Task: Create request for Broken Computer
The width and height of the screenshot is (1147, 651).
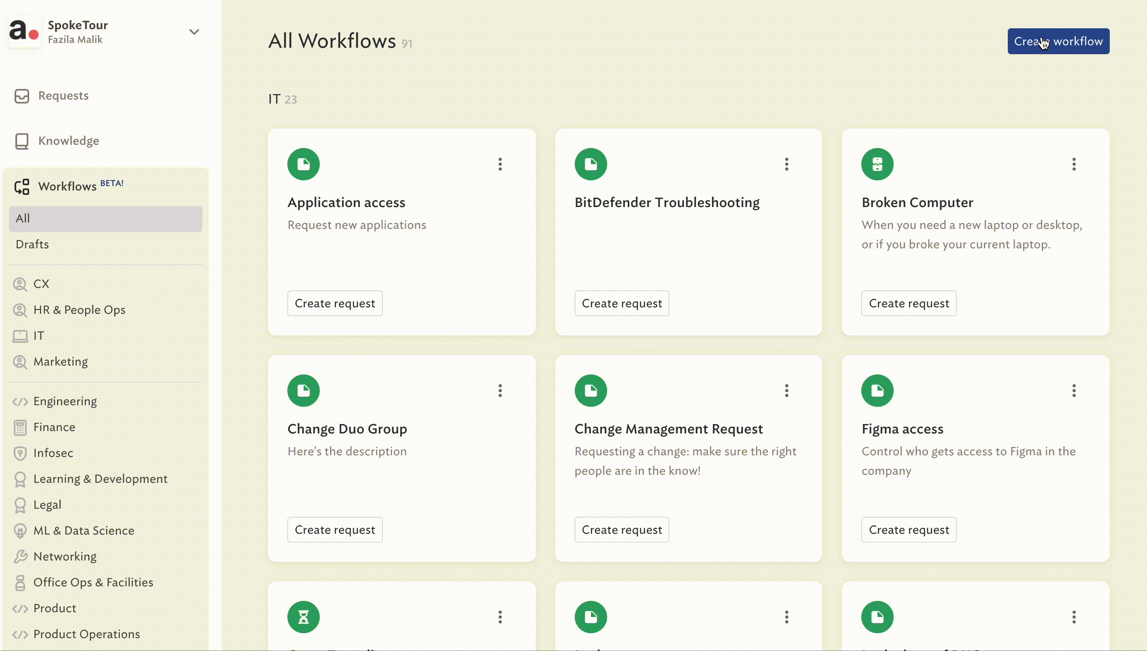Action: point(909,303)
